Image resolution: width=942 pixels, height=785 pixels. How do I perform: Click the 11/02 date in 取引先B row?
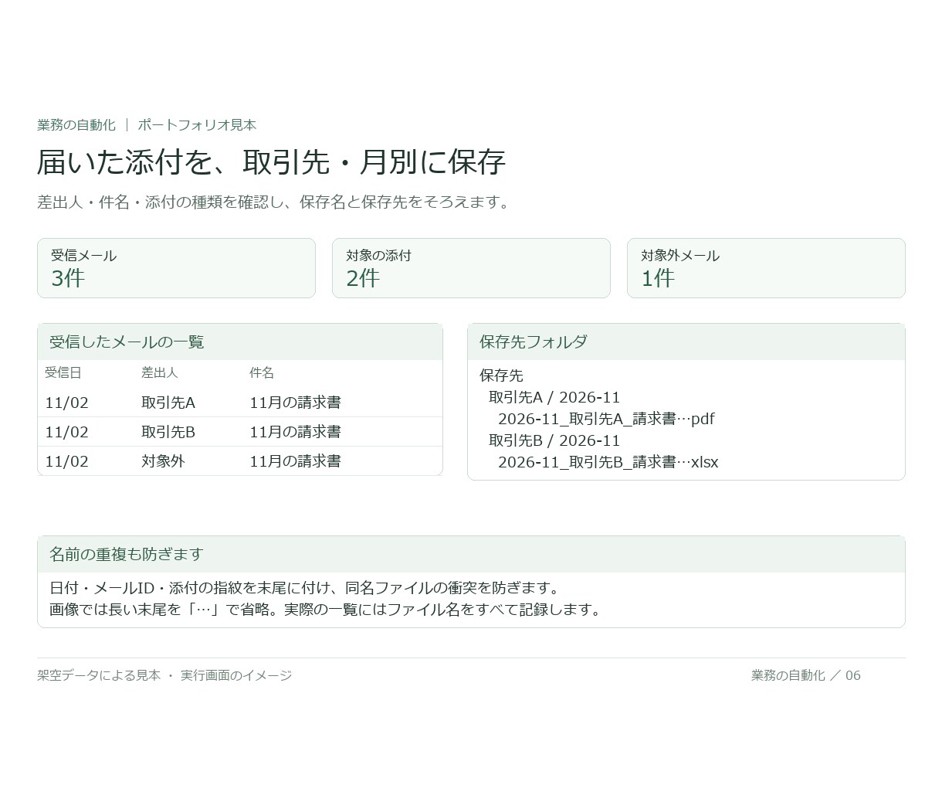point(67,432)
